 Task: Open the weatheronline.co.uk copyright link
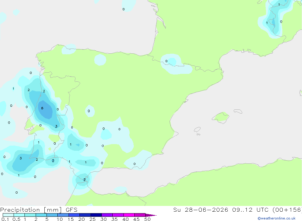pos(277,218)
